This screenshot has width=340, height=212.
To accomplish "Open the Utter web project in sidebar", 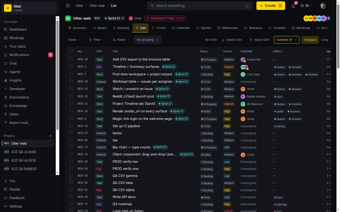I will (28, 143).
